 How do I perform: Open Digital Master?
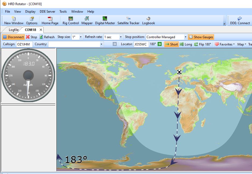click(105, 20)
